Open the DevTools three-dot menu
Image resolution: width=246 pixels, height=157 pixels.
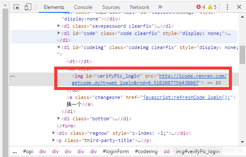[227, 7]
